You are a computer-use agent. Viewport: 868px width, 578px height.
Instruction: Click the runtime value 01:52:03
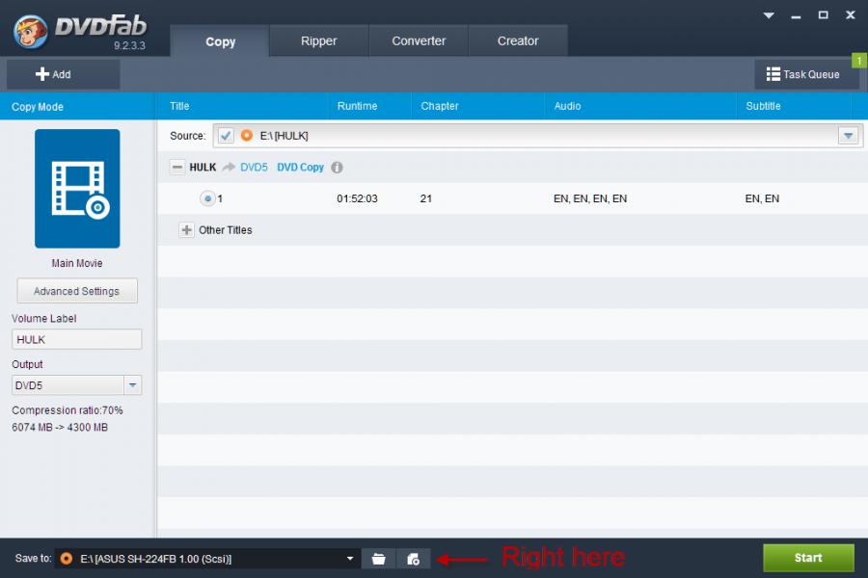(x=357, y=198)
